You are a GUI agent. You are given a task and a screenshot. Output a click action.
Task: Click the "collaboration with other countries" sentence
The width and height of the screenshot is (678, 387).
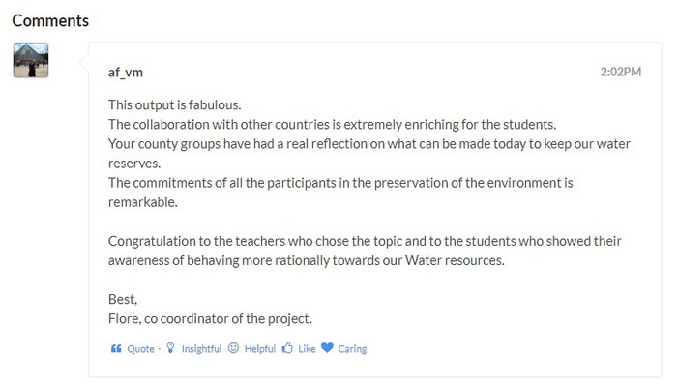(x=333, y=124)
